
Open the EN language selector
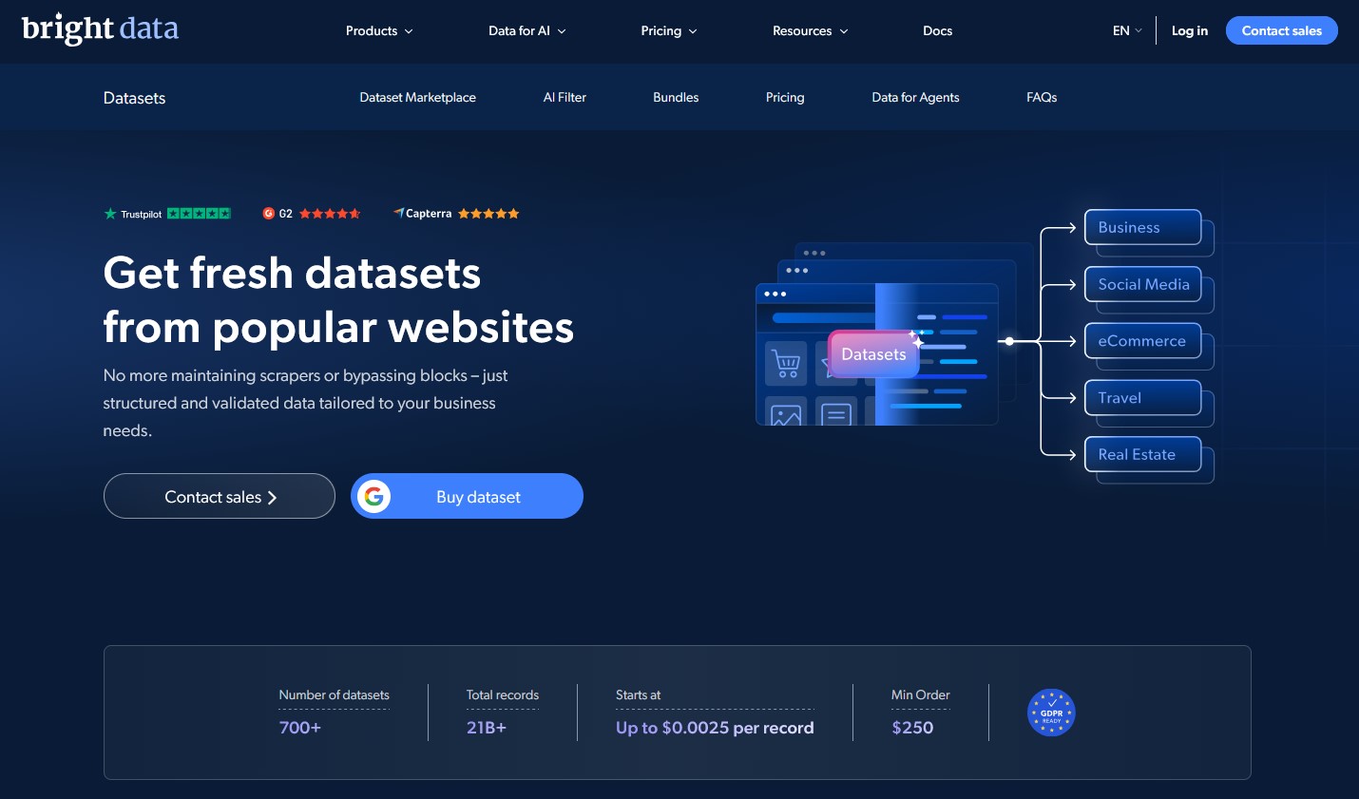tap(1127, 30)
